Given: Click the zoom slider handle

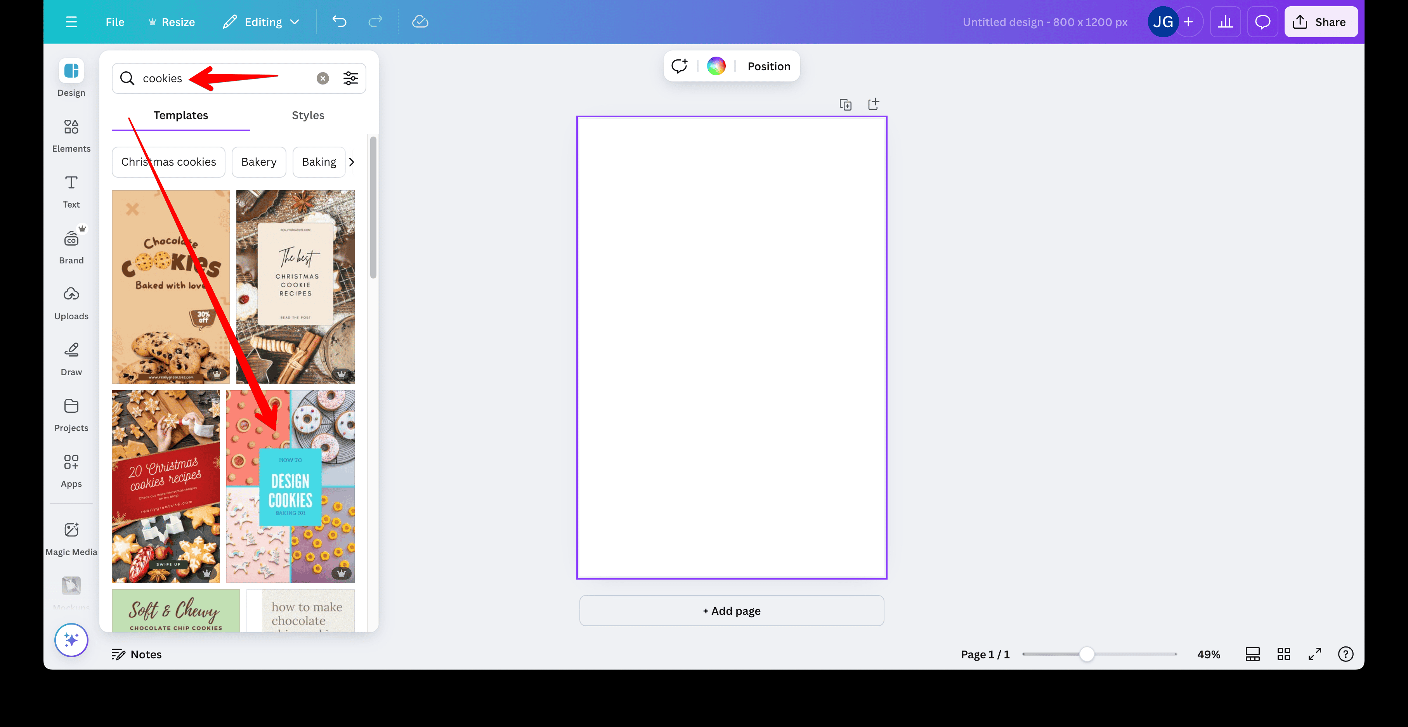Looking at the screenshot, I should coord(1087,654).
